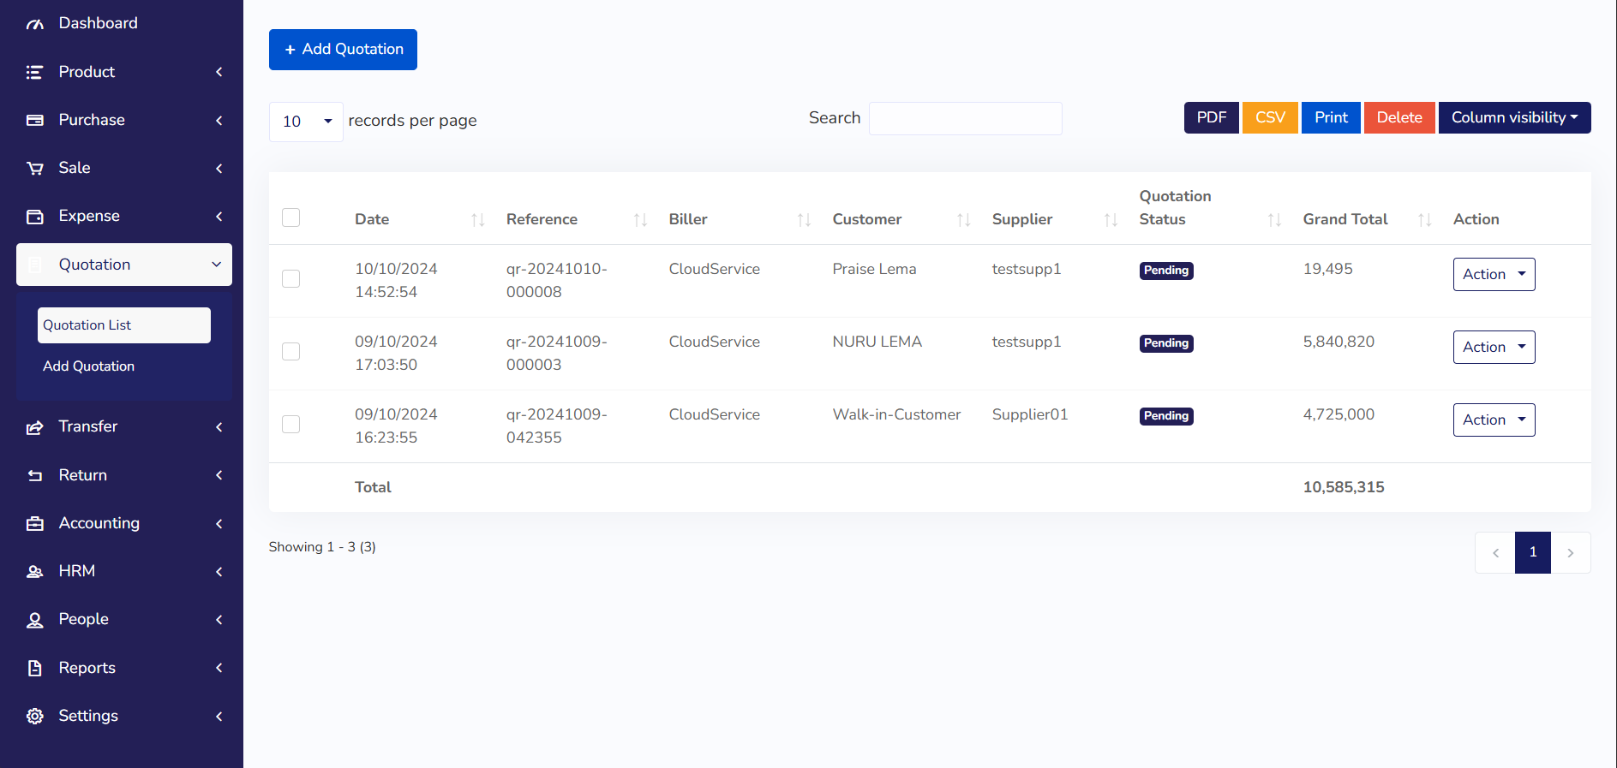1617x768 pixels.
Task: Open the records per page dropdown
Action: [306, 122]
